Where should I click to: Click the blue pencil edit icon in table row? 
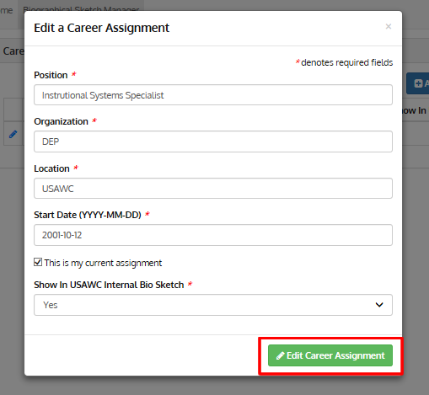(x=13, y=134)
